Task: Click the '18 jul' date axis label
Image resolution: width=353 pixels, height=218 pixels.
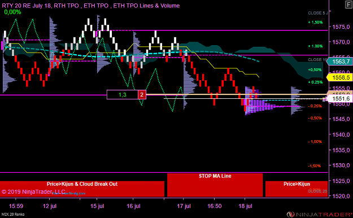Action: 245,206
